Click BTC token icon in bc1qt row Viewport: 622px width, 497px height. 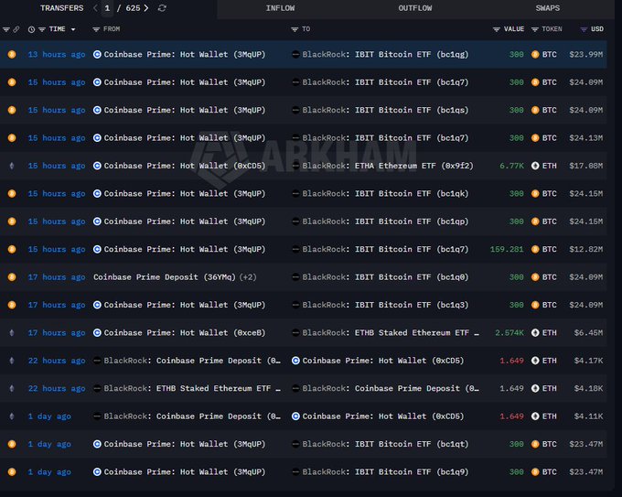click(x=535, y=444)
